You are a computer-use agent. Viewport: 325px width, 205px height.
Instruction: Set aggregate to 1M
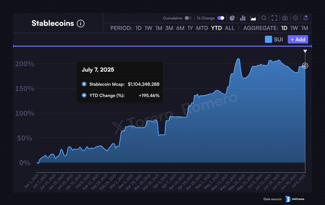pos(304,28)
